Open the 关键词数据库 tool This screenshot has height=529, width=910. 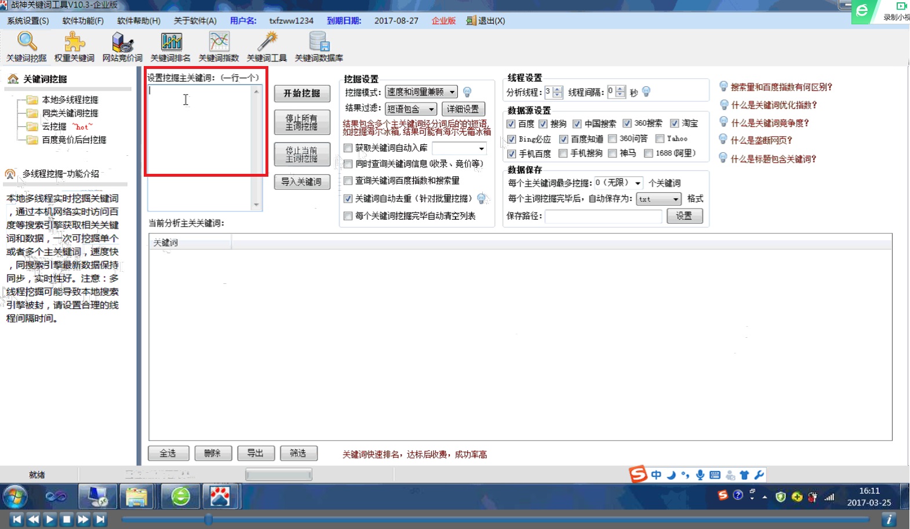319,47
